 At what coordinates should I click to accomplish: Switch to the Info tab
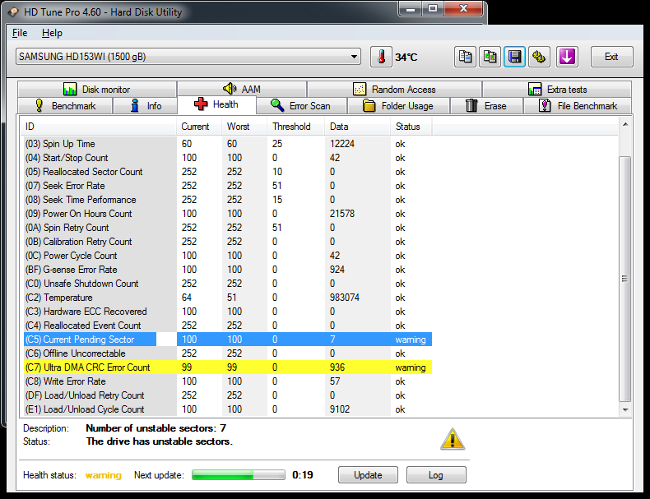[x=146, y=105]
